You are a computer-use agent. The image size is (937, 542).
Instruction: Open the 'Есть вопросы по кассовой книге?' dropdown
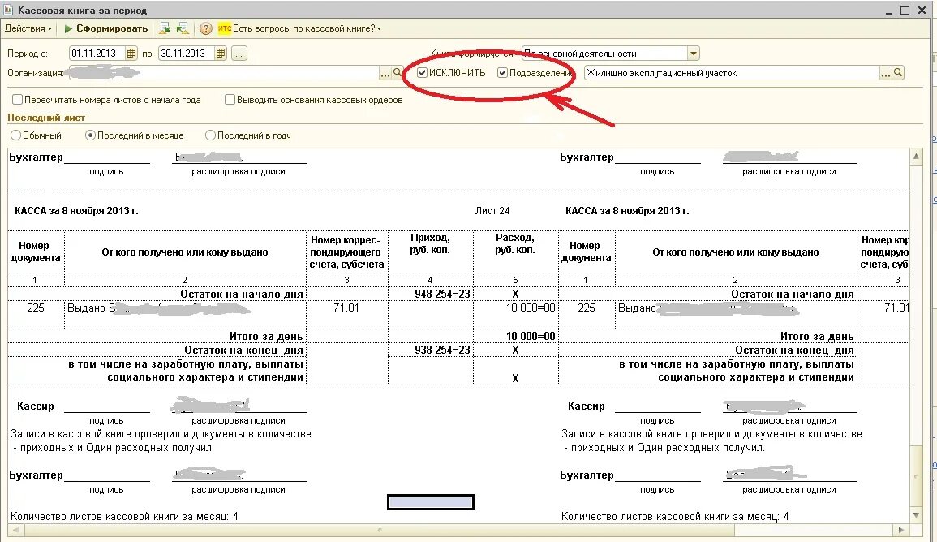[307, 28]
